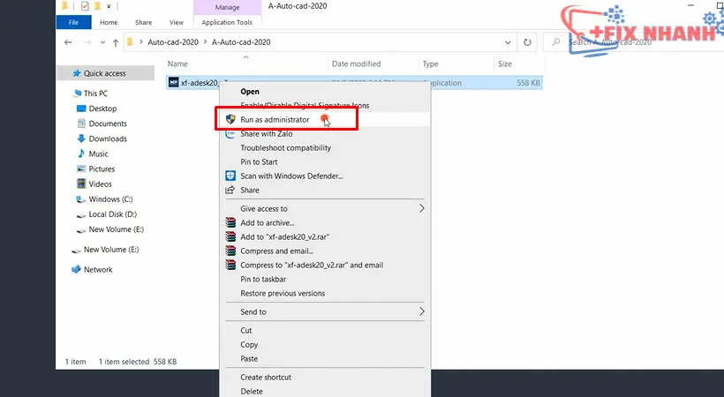Switch to the Share ribbon tab
Screen dimensions: 724x397
click(143, 22)
